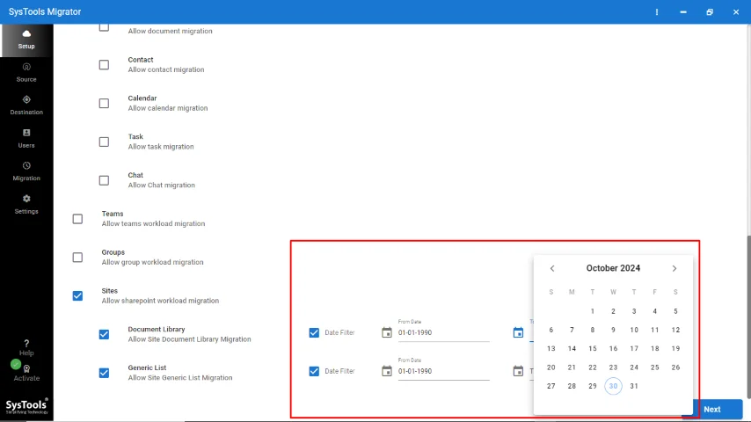Click the 'Allow group workload migration' text
This screenshot has width=751, height=422.
tap(152, 262)
